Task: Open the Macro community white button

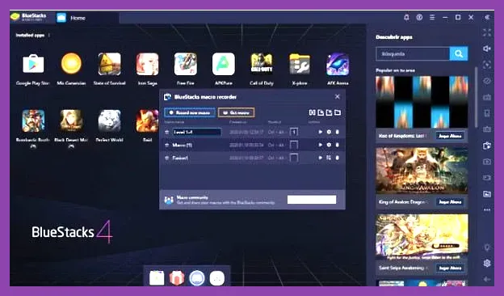Action: 312,200
